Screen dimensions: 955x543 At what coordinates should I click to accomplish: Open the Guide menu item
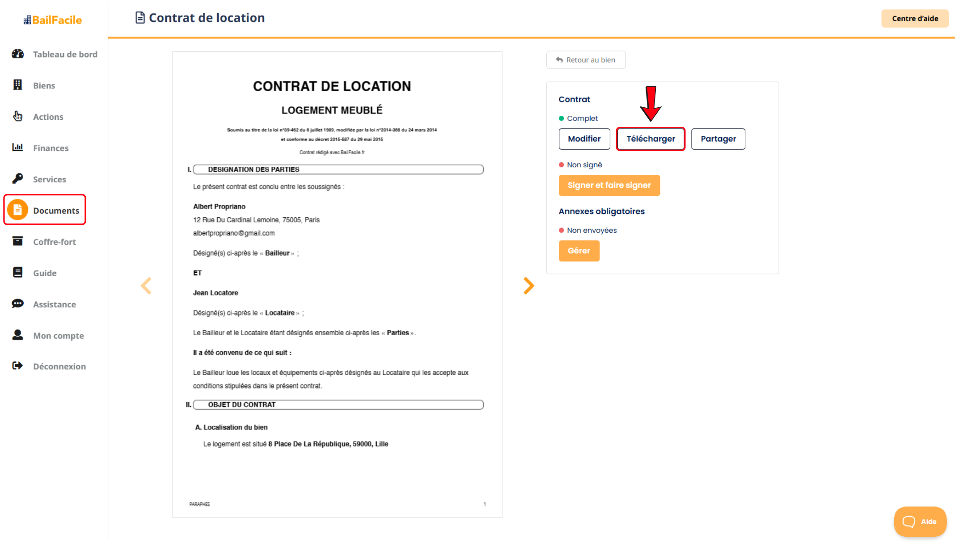45,273
